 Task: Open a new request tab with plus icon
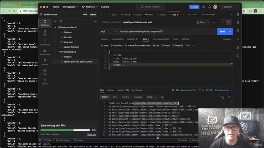tap(189, 15)
